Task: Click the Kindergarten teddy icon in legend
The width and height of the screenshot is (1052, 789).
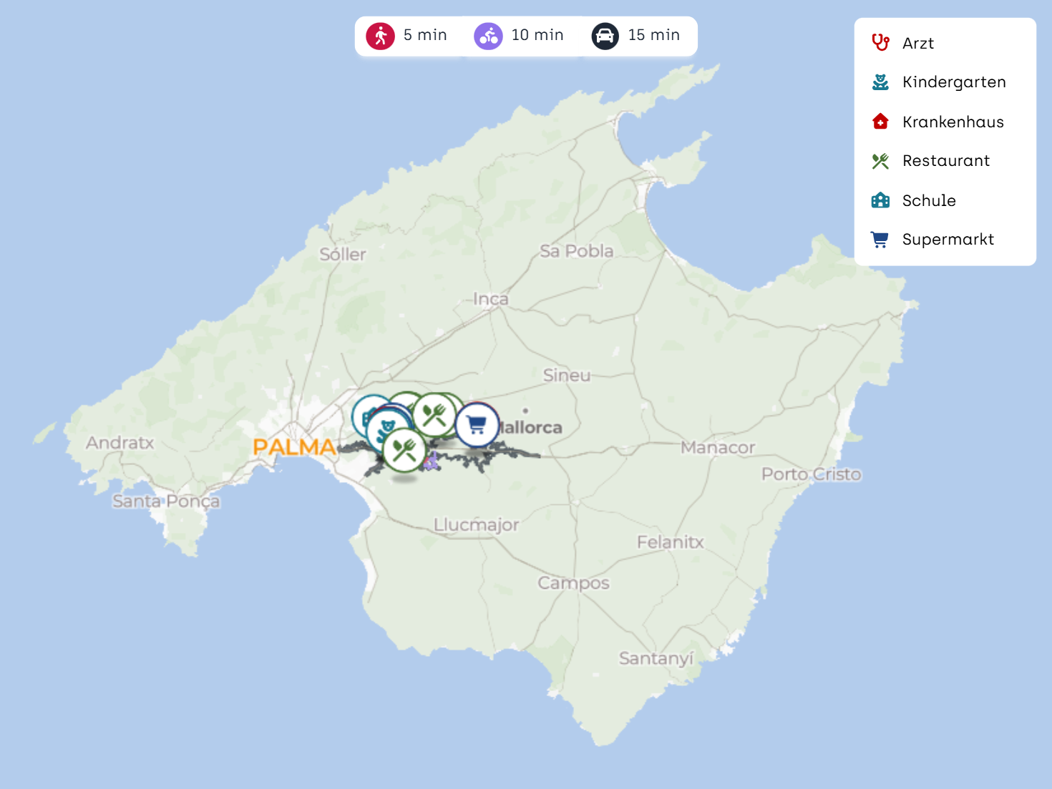Action: pyautogui.click(x=880, y=82)
